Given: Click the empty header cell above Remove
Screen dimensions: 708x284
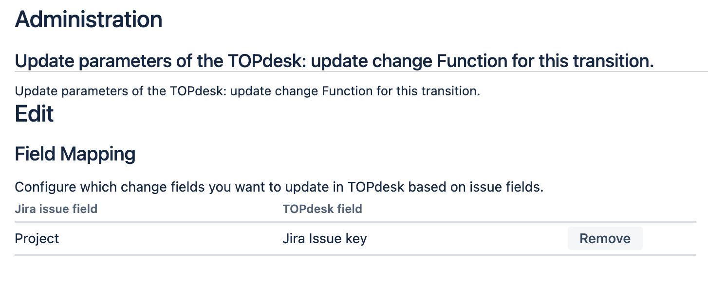Looking at the screenshot, I should [x=605, y=209].
